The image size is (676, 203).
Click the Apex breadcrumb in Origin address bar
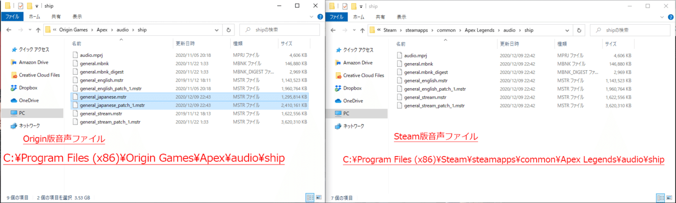click(101, 30)
